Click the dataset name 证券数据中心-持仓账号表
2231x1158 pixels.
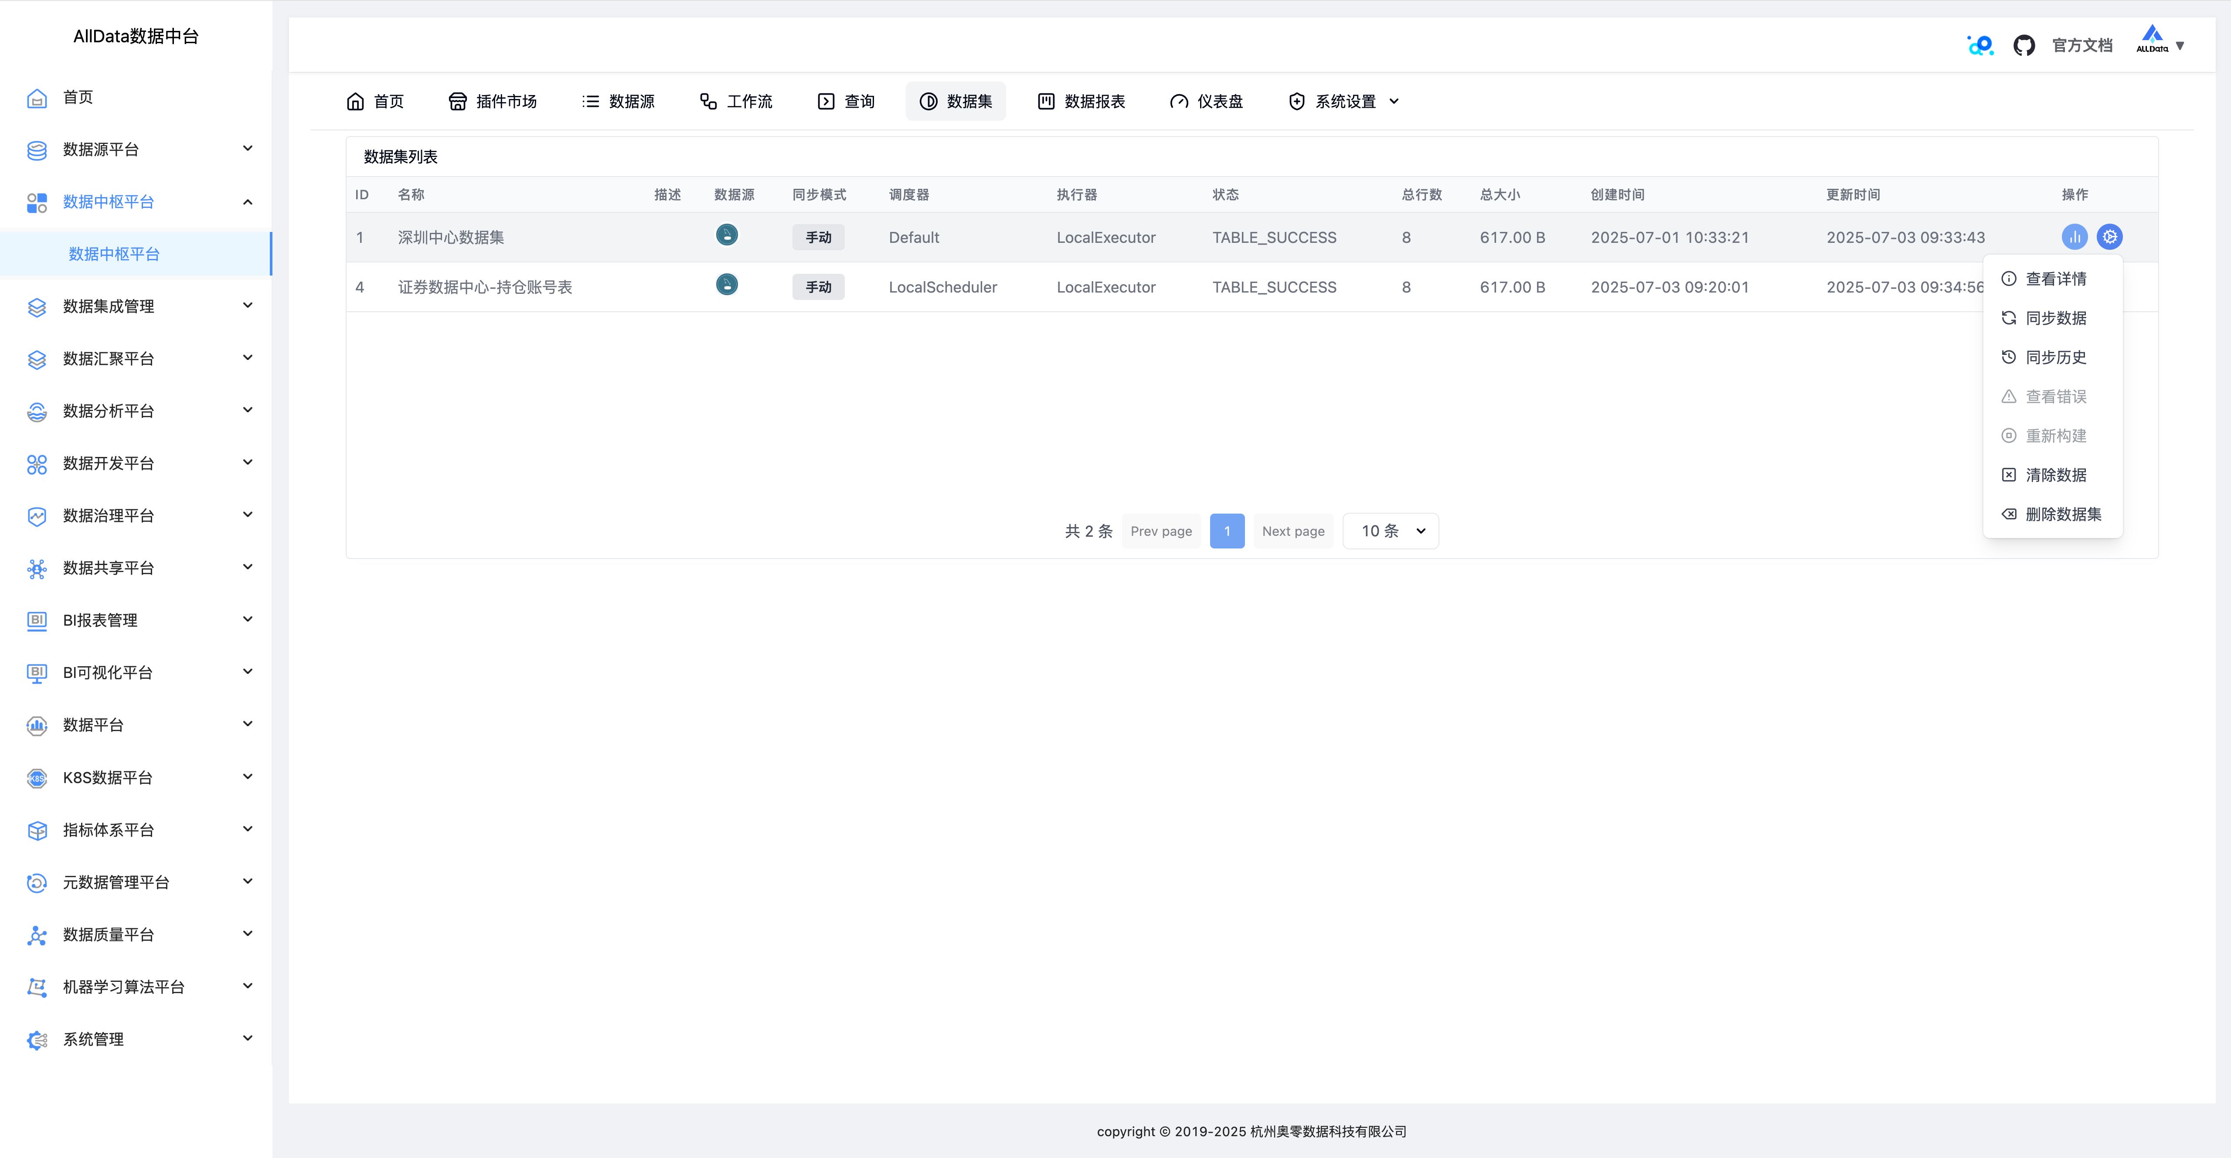[x=485, y=287]
